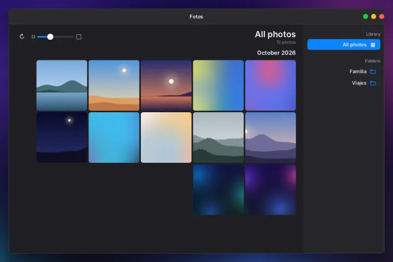
Task: Open the dark purple and magenta bokeh photo
Action: pos(270,190)
